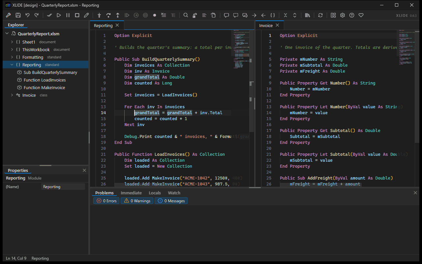Screen dimensions: 422x264
Task: Toggle comment with the double bubble icon
Action: click(245, 15)
